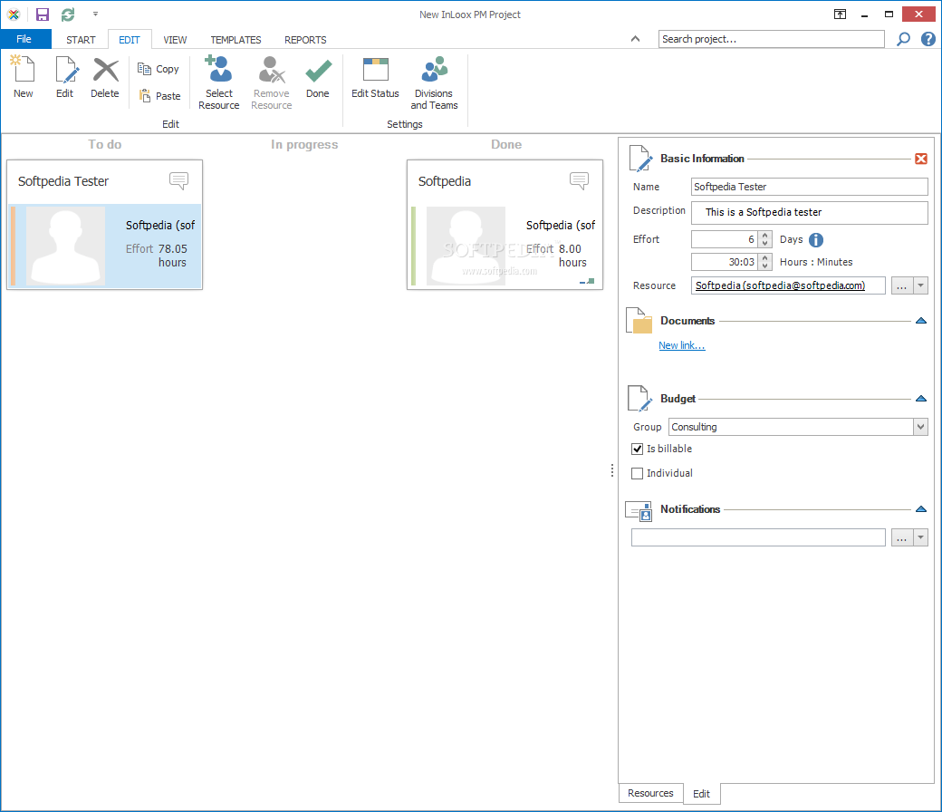This screenshot has width=942, height=812.
Task: Open the File menu
Action: 24,39
